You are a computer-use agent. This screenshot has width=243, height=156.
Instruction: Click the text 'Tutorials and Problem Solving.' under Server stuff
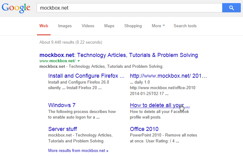point(76,141)
